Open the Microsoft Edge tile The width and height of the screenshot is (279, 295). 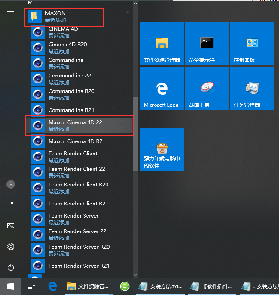162,89
